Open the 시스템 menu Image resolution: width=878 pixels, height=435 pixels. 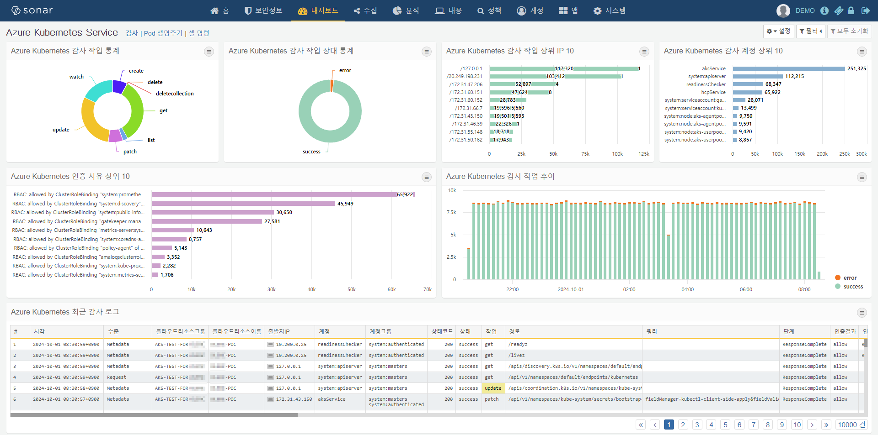coord(610,10)
